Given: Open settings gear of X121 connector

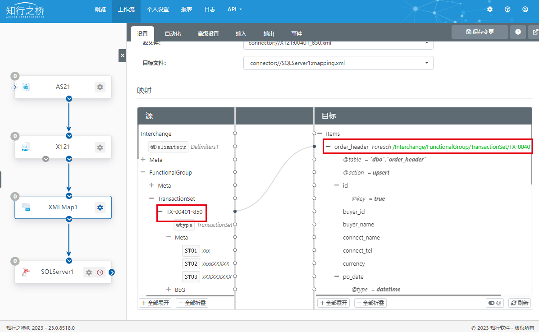Looking at the screenshot, I should coord(100,147).
